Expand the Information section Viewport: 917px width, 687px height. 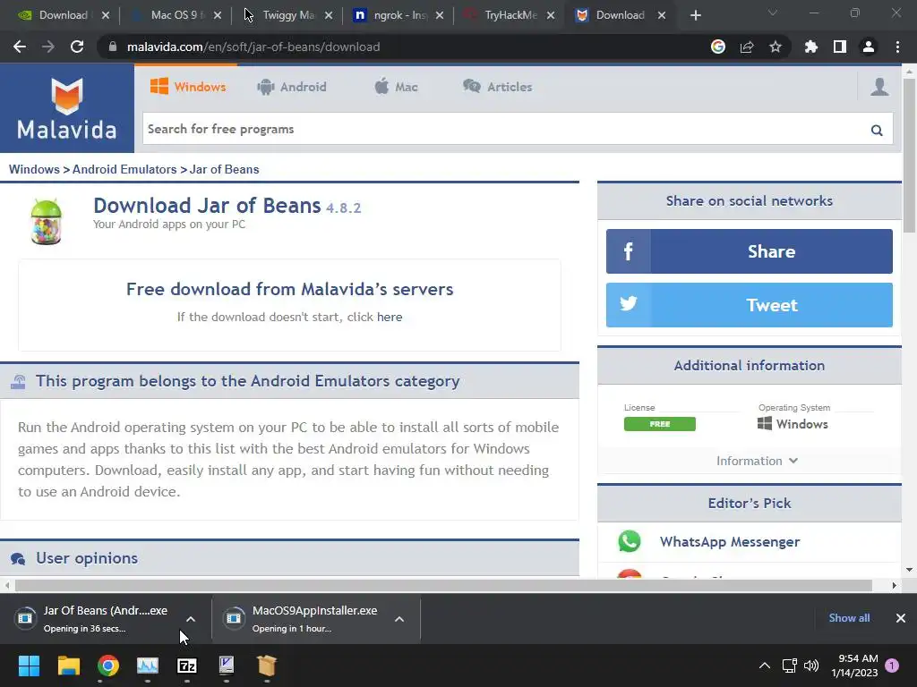[757, 461]
